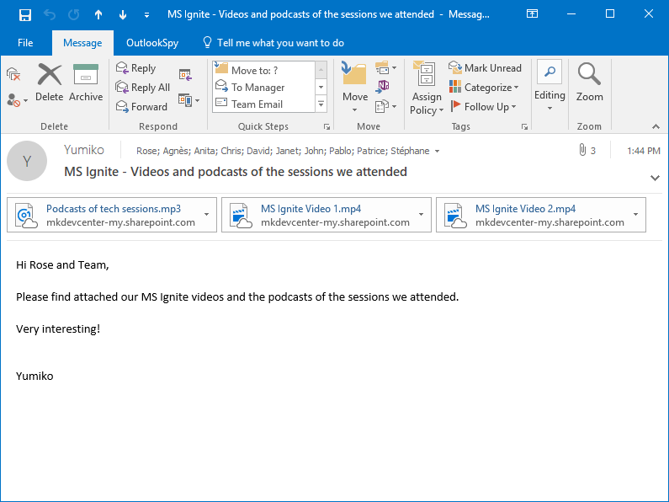Send to OneNote icon
This screenshot has height=502, width=669.
tap(383, 87)
